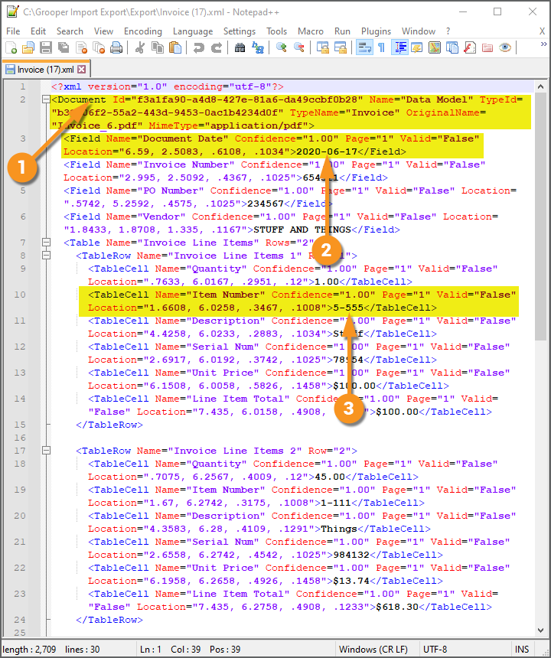551x658 pixels.
Task: Click the scrollbar down arrow
Action: (x=540, y=630)
